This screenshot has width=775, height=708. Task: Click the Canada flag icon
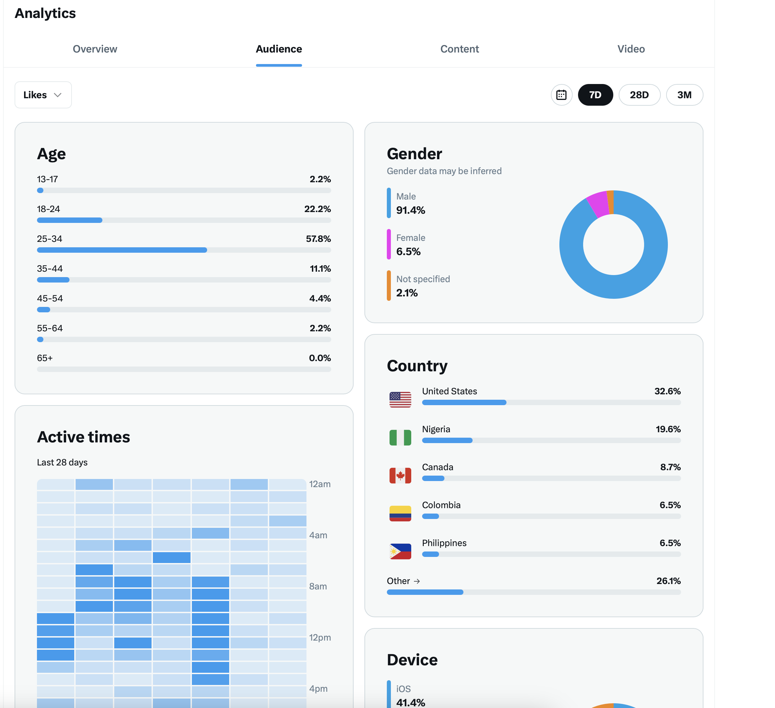tap(400, 476)
